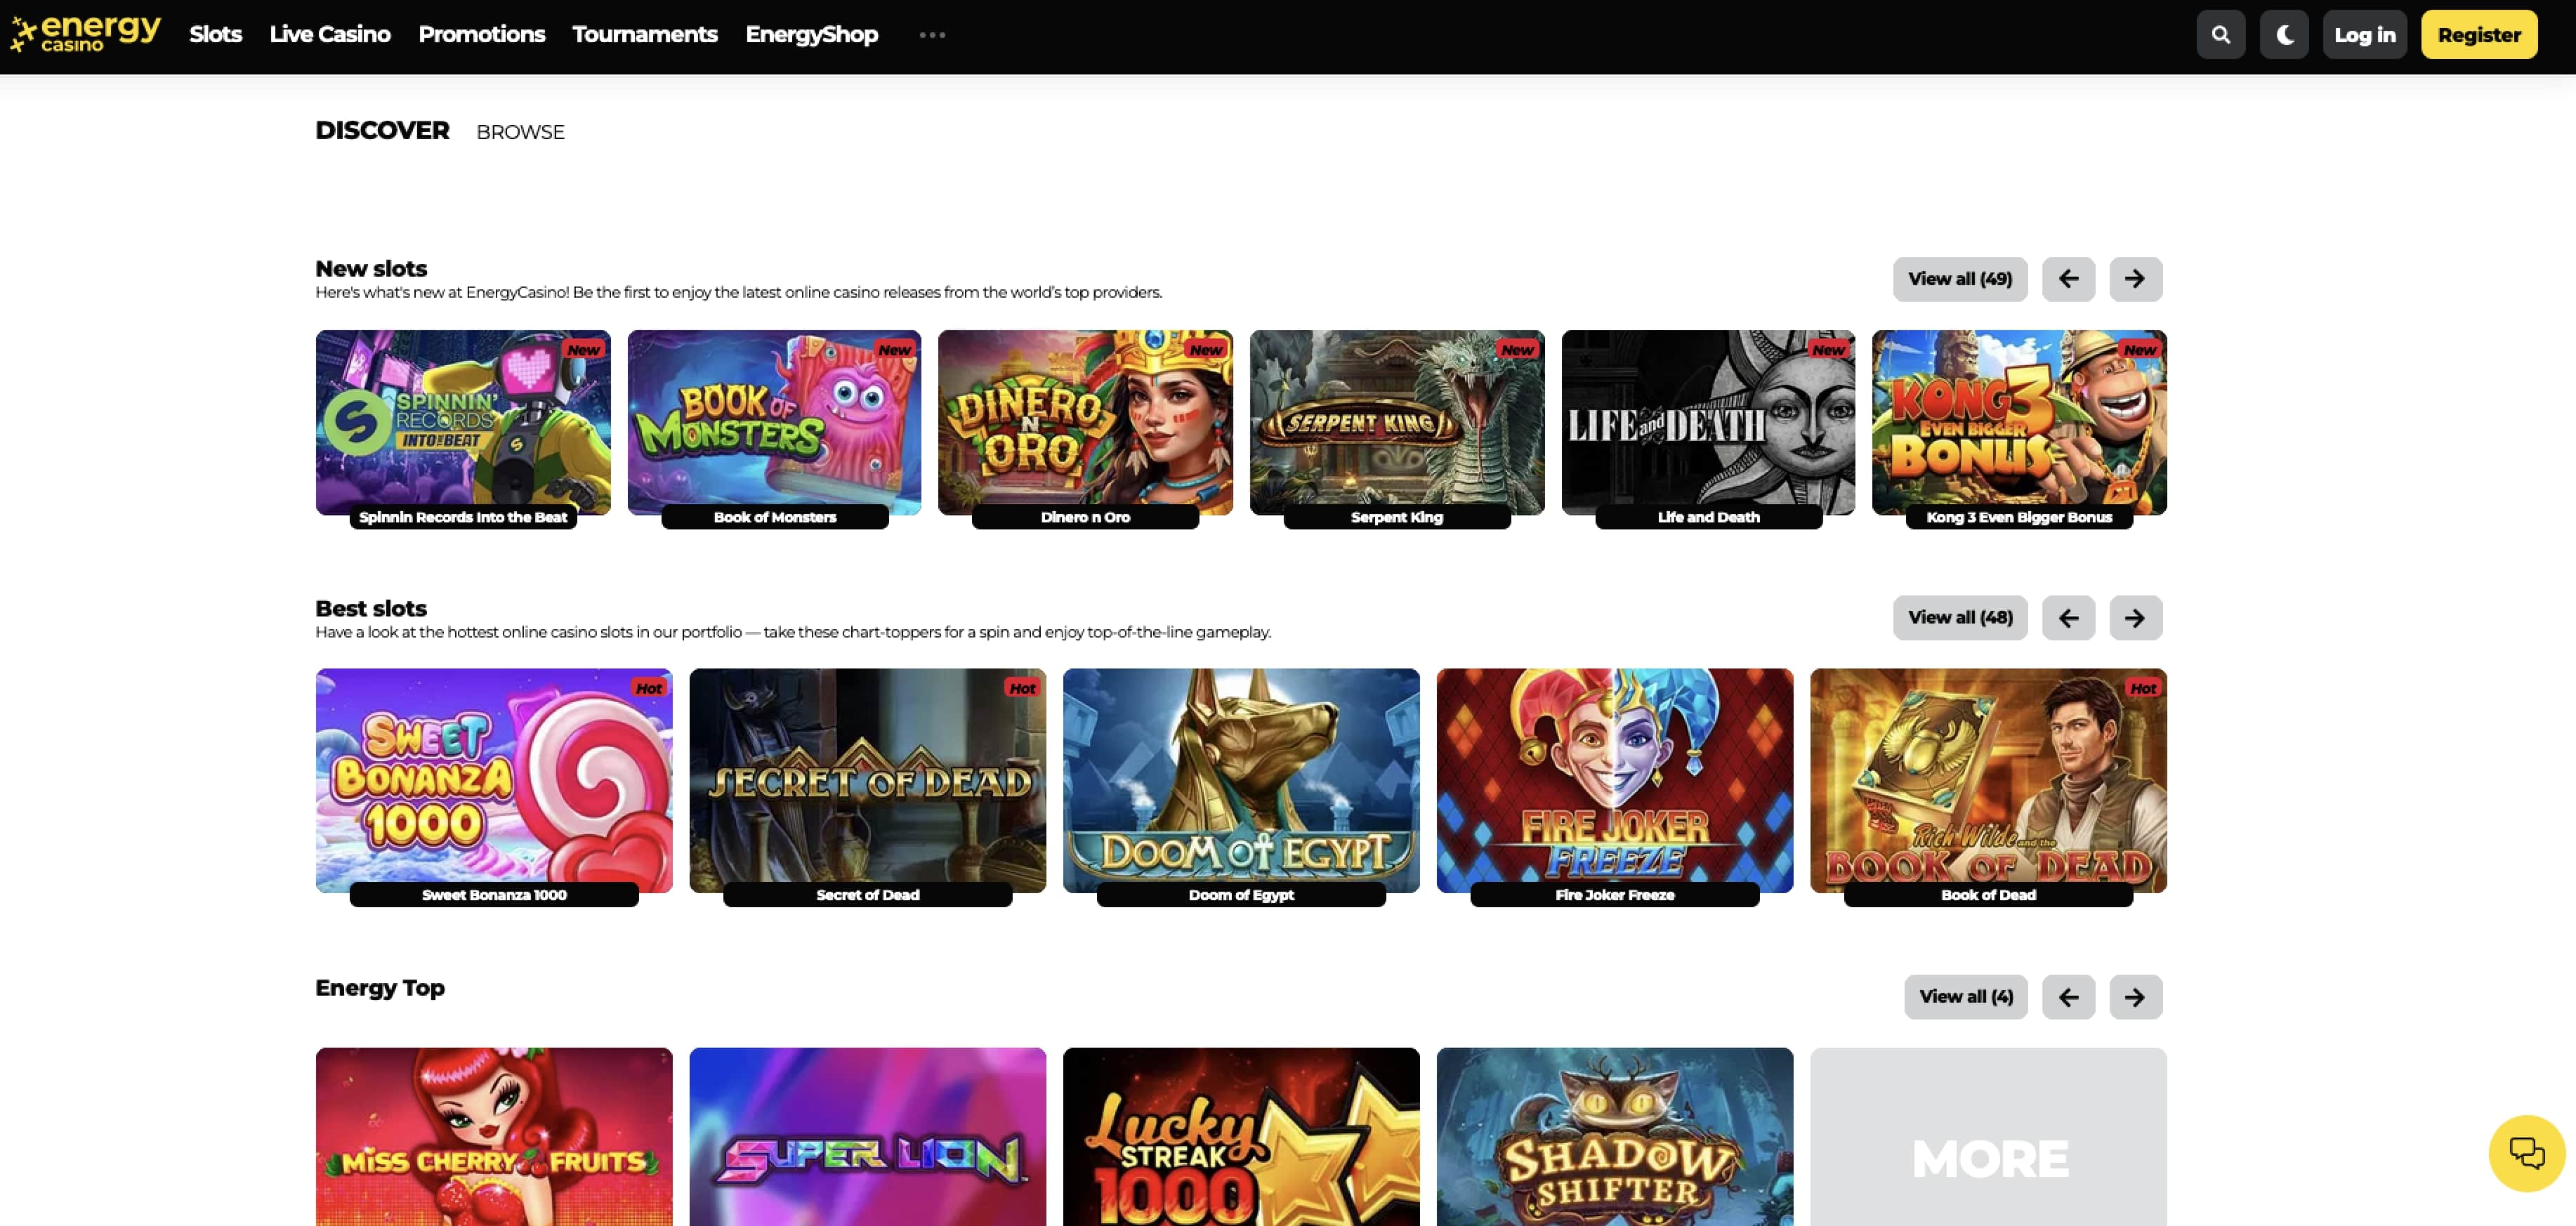Go to next New slots
This screenshot has width=2576, height=1226.
2135,279
